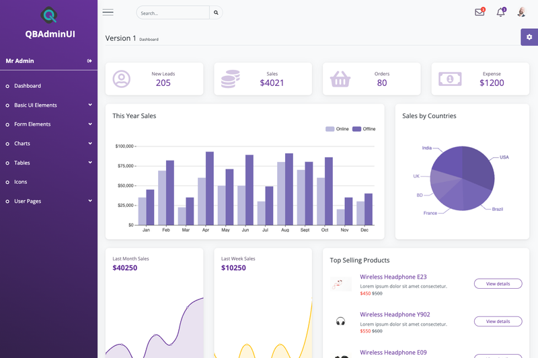Expand Basic UI Elements chevron
Image resolution: width=538 pixels, height=358 pixels.
click(x=90, y=105)
